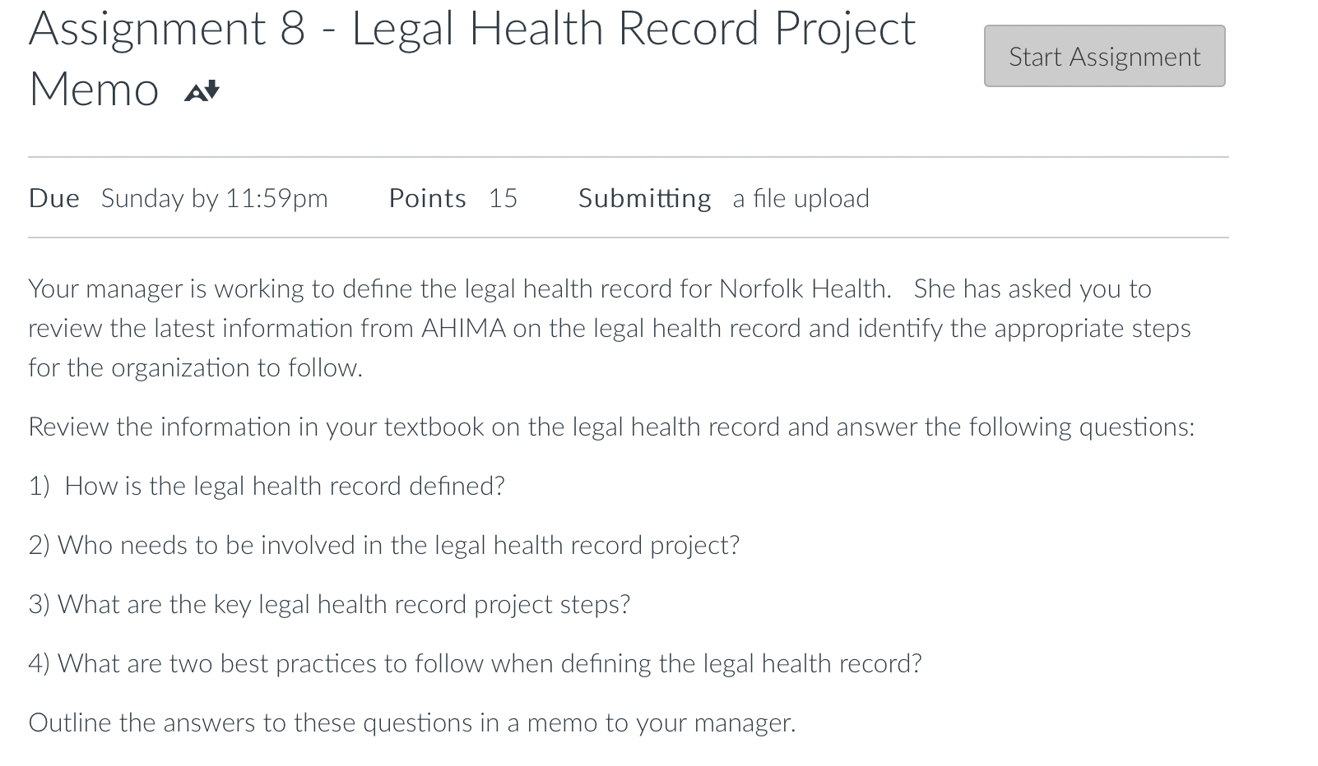Screen dimensions: 1318x766
Task: Select the Submitting label
Action: point(644,198)
